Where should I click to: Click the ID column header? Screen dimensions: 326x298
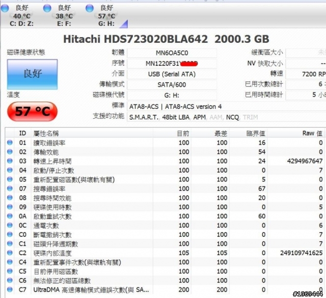[x=22, y=133]
